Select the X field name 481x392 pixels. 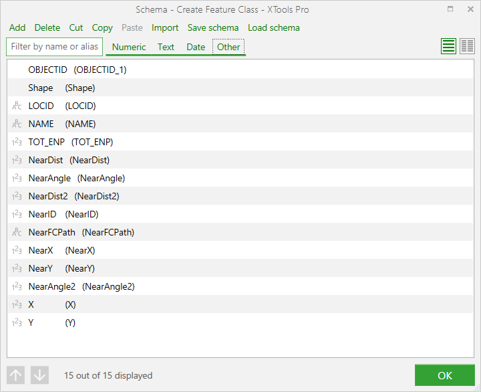point(31,305)
